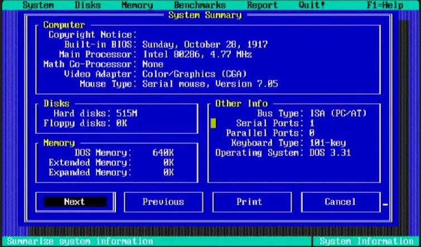The image size is (421, 247).
Task: Click the Math Co-Processor 'None' value
Action: click(153, 65)
